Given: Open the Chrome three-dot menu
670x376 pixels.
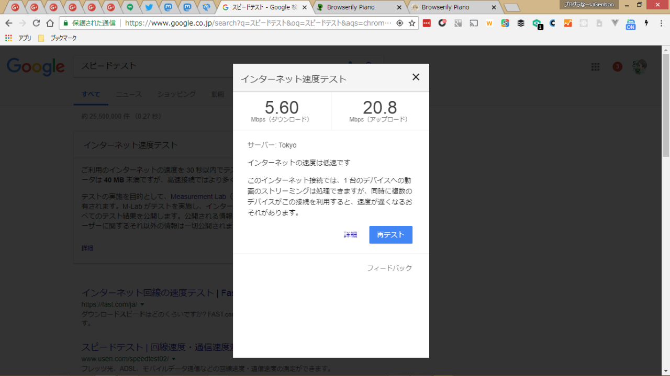Looking at the screenshot, I should click(x=661, y=23).
